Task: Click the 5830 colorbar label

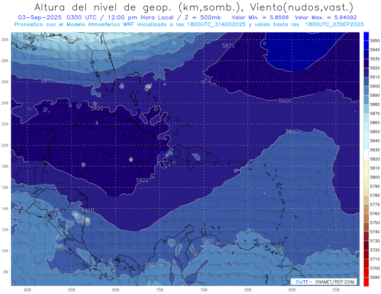Action: point(375,150)
